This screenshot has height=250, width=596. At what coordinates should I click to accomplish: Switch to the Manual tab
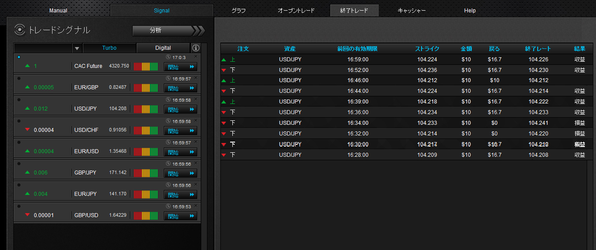pos(58,11)
